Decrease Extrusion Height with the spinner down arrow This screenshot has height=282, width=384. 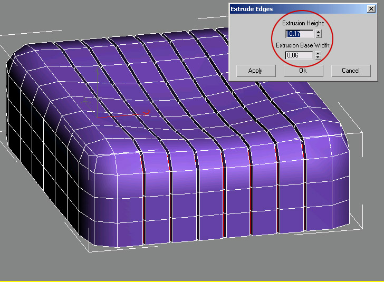click(319, 36)
